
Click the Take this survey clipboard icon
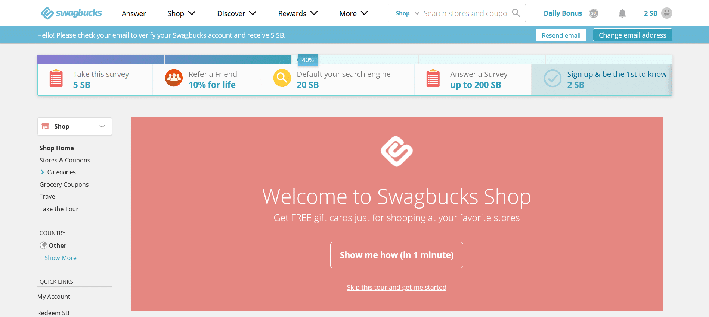[x=56, y=78]
